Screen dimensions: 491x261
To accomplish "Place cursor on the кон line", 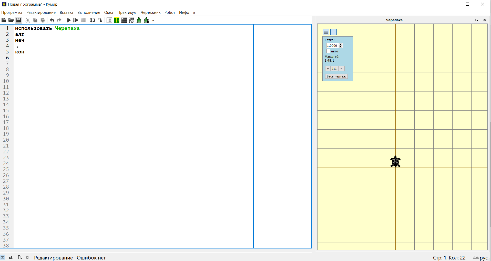I will tap(20, 52).
